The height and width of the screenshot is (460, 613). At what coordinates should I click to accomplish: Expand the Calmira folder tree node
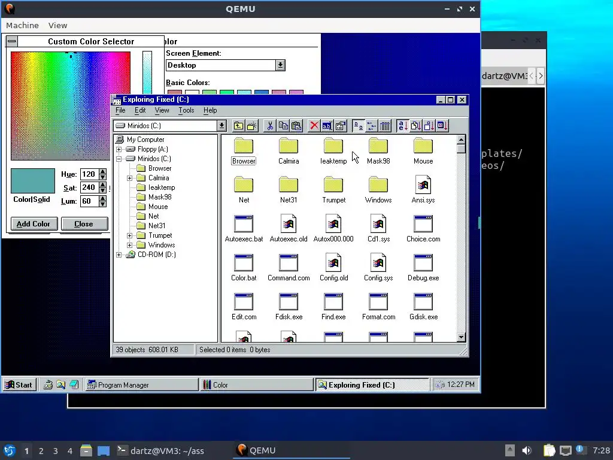129,178
